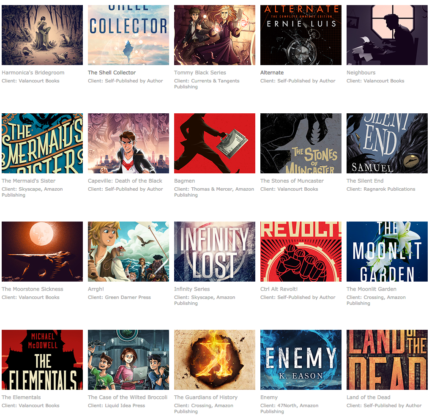
Task: Follow the Neighbours title link
Action: click(361, 73)
